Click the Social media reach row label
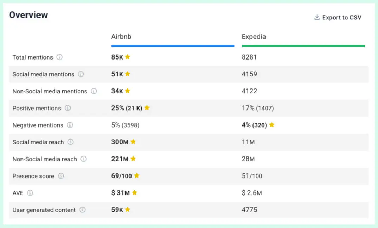 click(38, 142)
